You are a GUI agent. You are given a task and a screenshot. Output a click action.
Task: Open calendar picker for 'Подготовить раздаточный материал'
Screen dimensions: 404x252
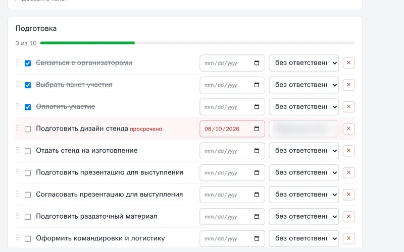pos(257,217)
